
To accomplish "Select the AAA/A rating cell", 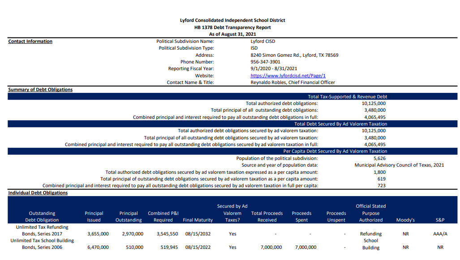I will (x=440, y=234).
